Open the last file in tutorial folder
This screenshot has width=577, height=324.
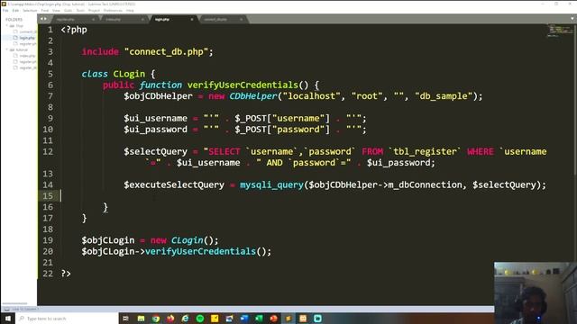pos(25,67)
